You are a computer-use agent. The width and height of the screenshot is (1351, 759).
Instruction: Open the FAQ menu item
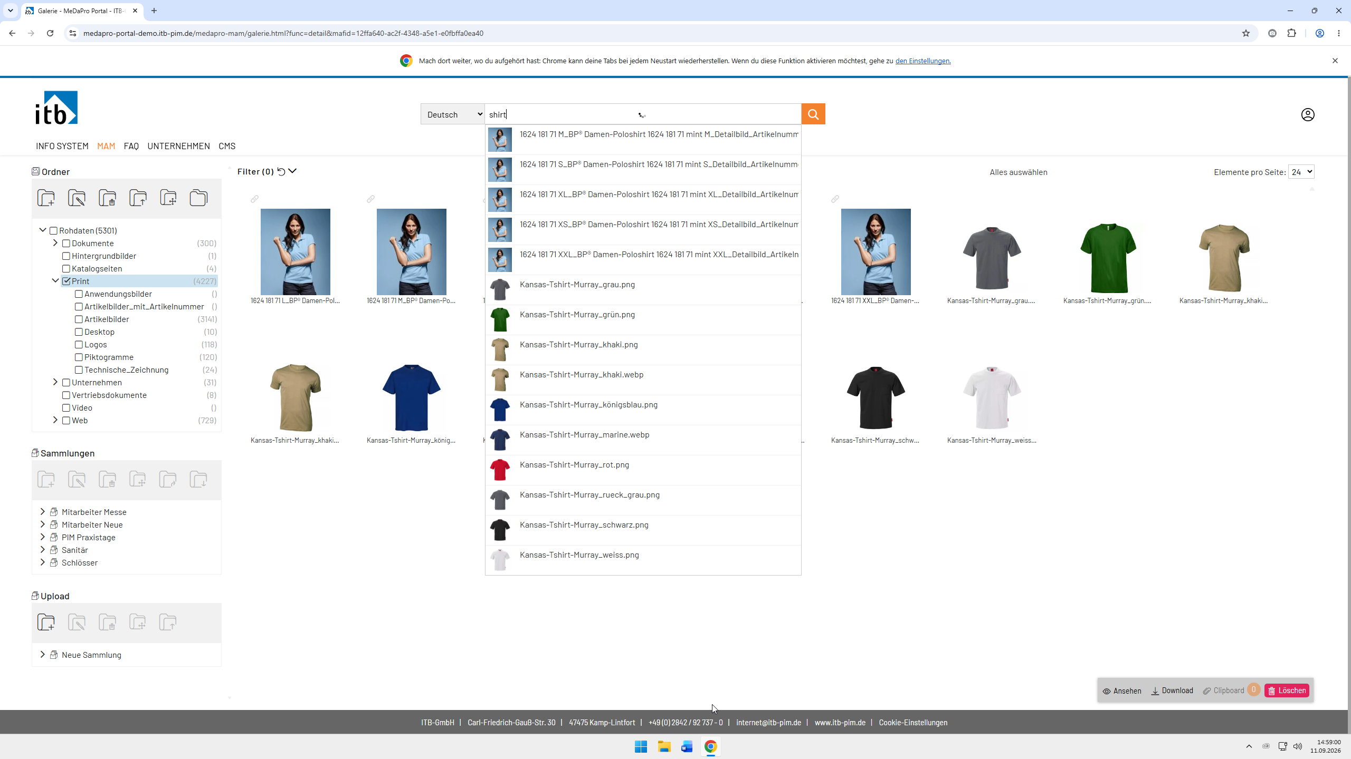click(x=131, y=146)
